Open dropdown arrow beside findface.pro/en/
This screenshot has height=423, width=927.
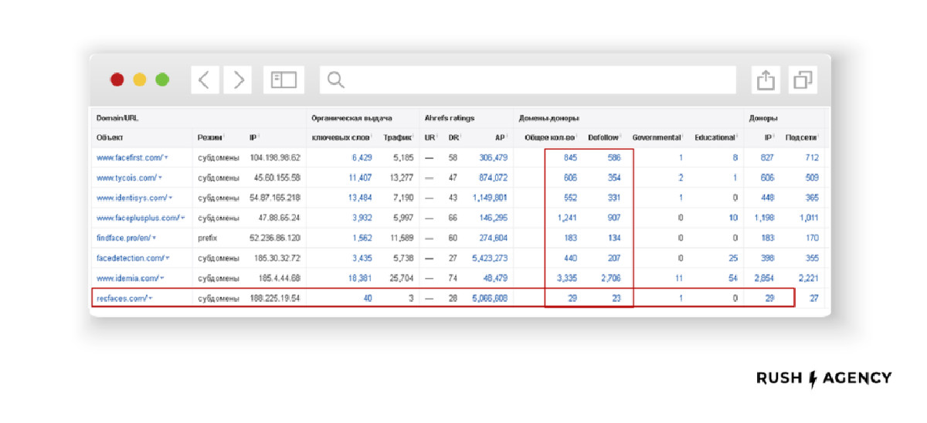(154, 239)
